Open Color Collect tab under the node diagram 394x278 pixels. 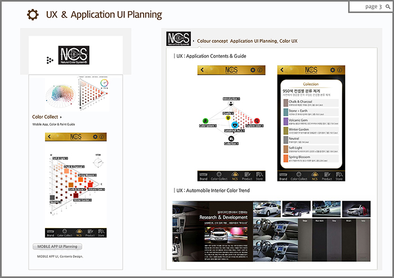coord(219,176)
